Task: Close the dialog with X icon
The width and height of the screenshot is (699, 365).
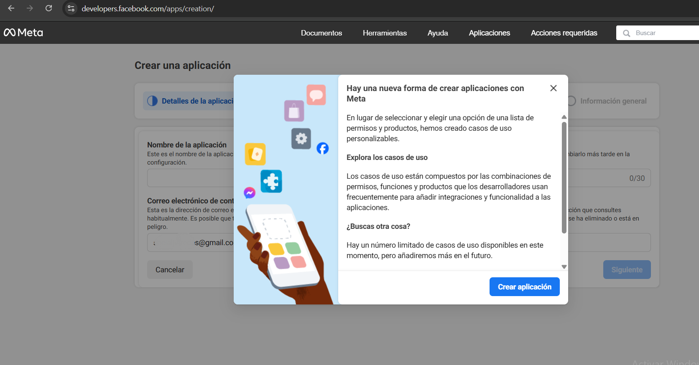Action: point(553,88)
